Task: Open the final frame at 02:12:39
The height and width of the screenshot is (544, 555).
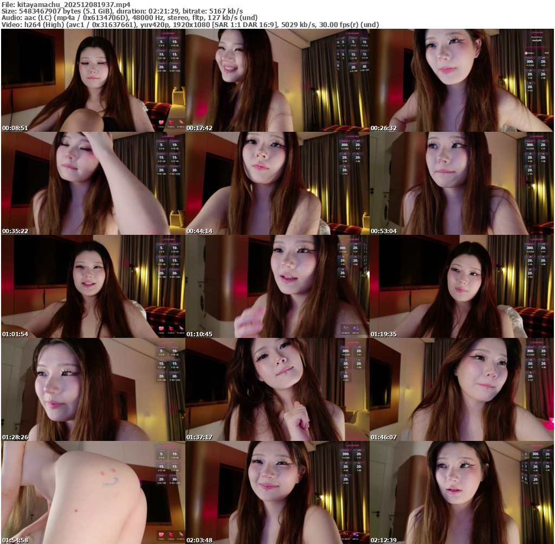Action: click(461, 492)
